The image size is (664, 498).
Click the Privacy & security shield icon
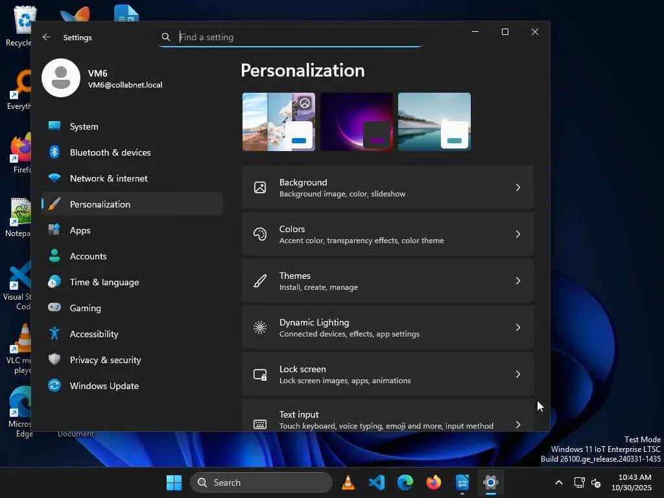click(x=54, y=359)
